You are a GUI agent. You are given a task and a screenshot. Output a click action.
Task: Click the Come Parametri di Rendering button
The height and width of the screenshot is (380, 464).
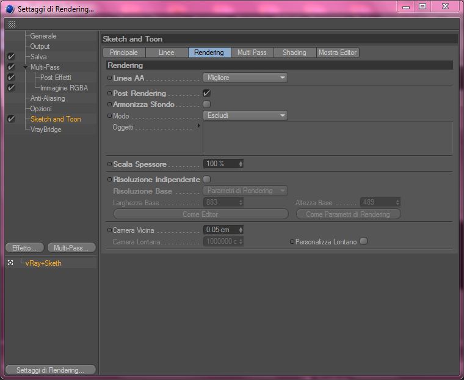point(348,214)
